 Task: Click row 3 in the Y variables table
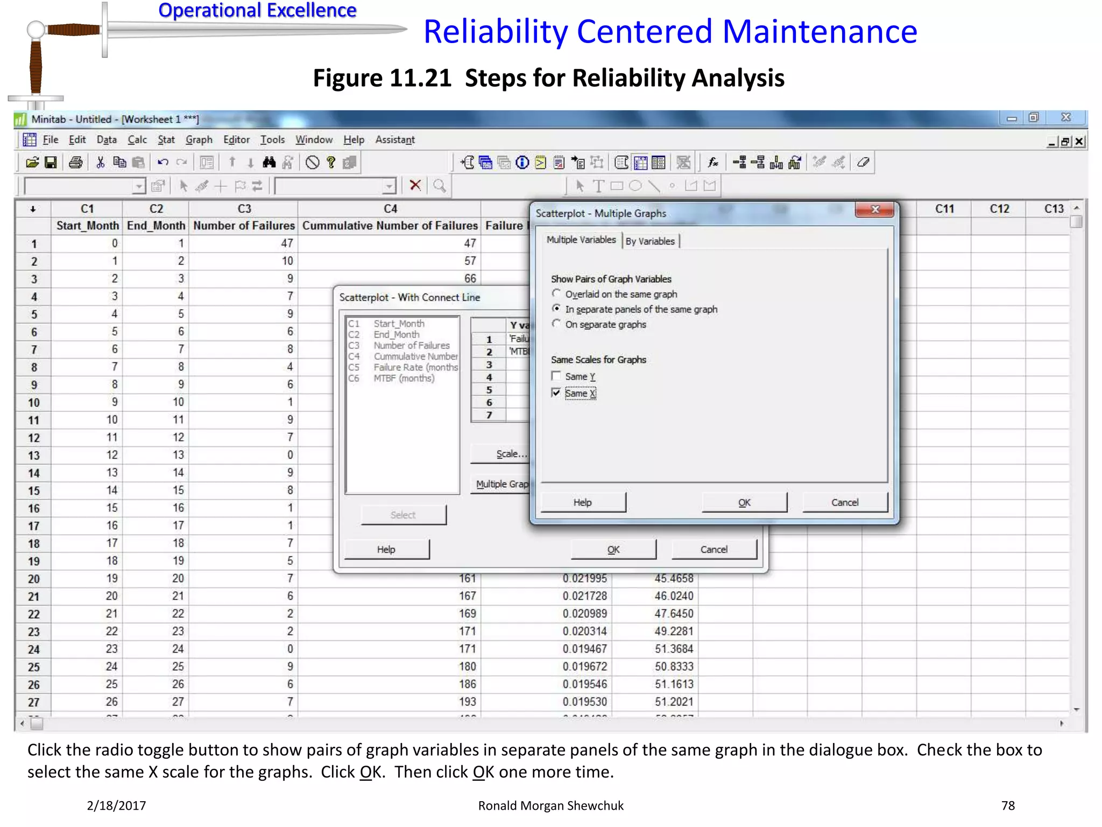tap(500, 365)
